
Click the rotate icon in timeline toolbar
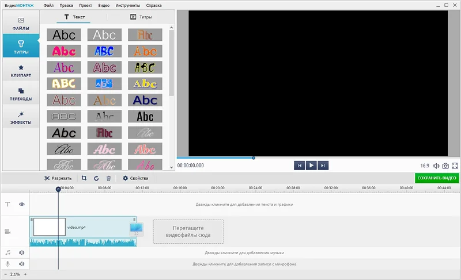[x=96, y=178]
